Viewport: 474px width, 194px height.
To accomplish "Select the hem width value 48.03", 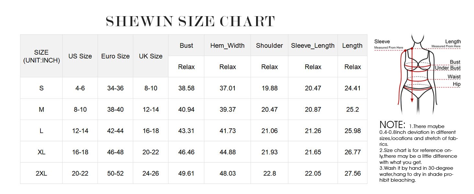I will coord(227,173).
